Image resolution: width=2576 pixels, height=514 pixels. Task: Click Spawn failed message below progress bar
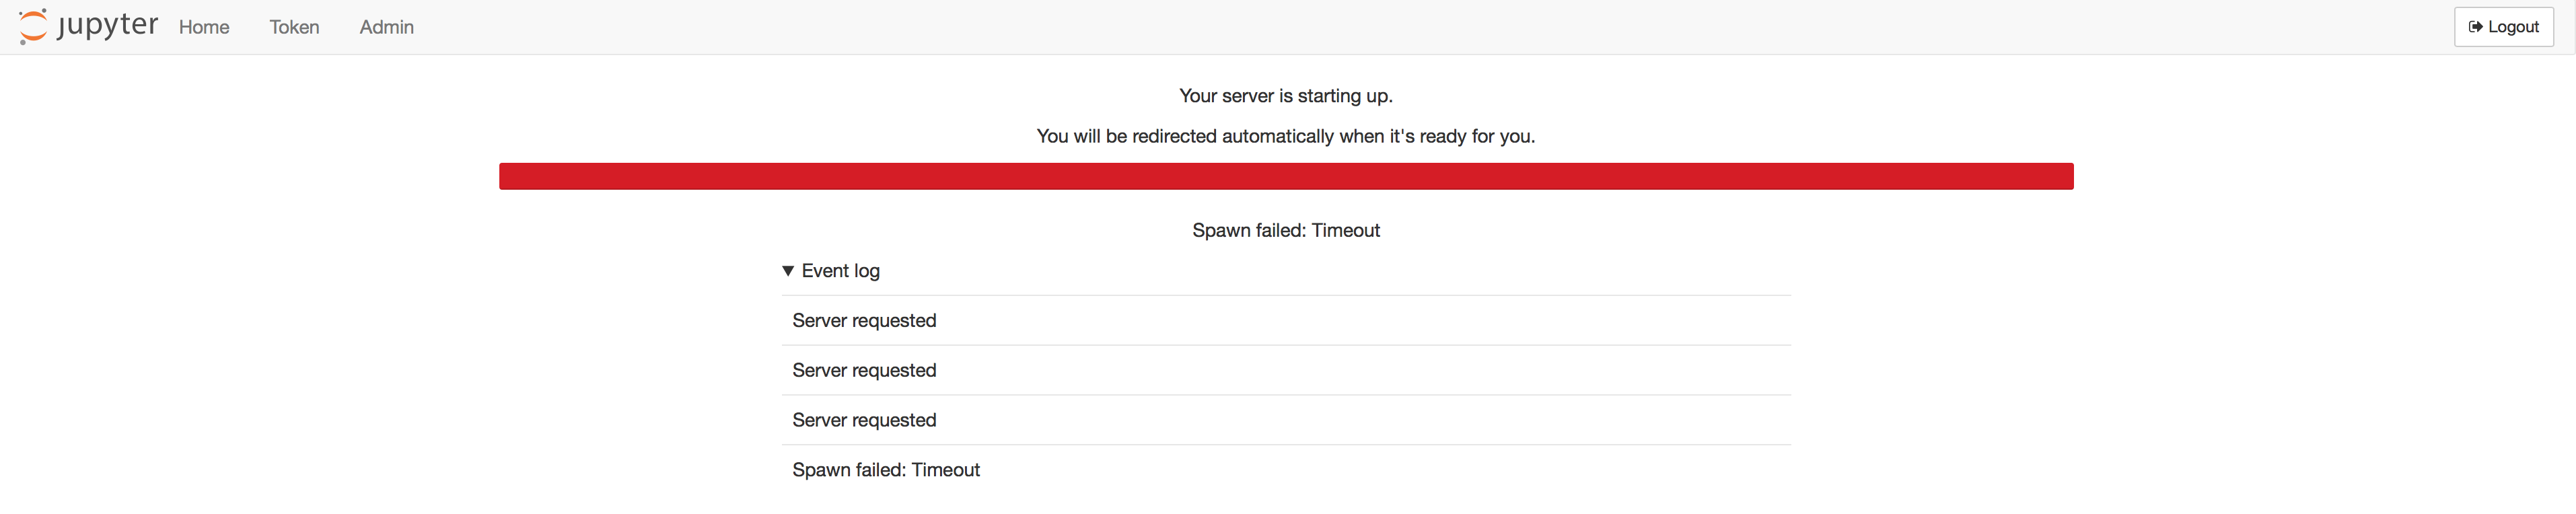[x=1286, y=230]
